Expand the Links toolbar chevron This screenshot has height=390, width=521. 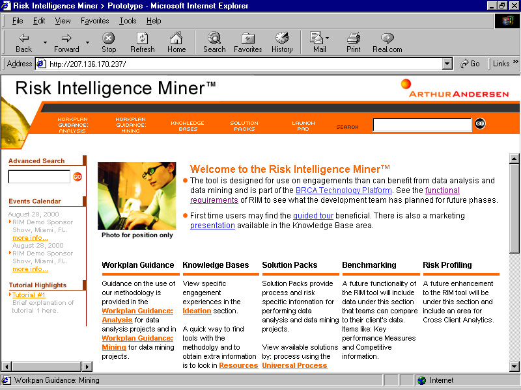click(x=515, y=62)
